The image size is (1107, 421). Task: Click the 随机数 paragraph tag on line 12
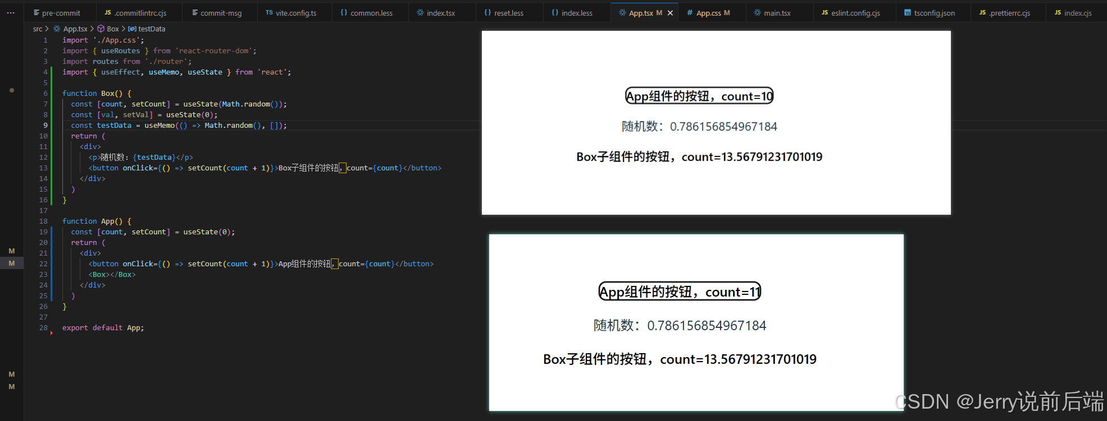click(x=140, y=158)
